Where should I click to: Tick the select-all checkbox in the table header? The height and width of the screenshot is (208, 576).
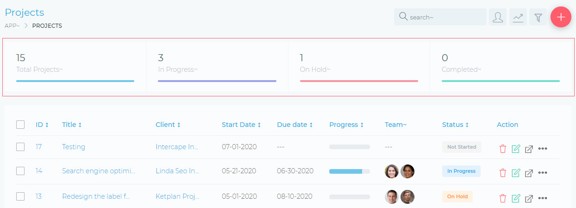tap(20, 125)
